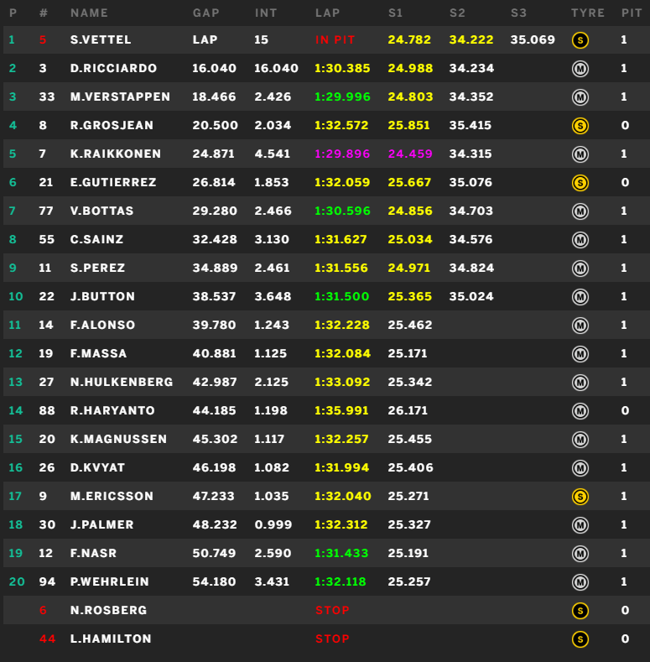Click Raikkonen's medium tyre icon
The width and height of the screenshot is (650, 662).
(580, 154)
